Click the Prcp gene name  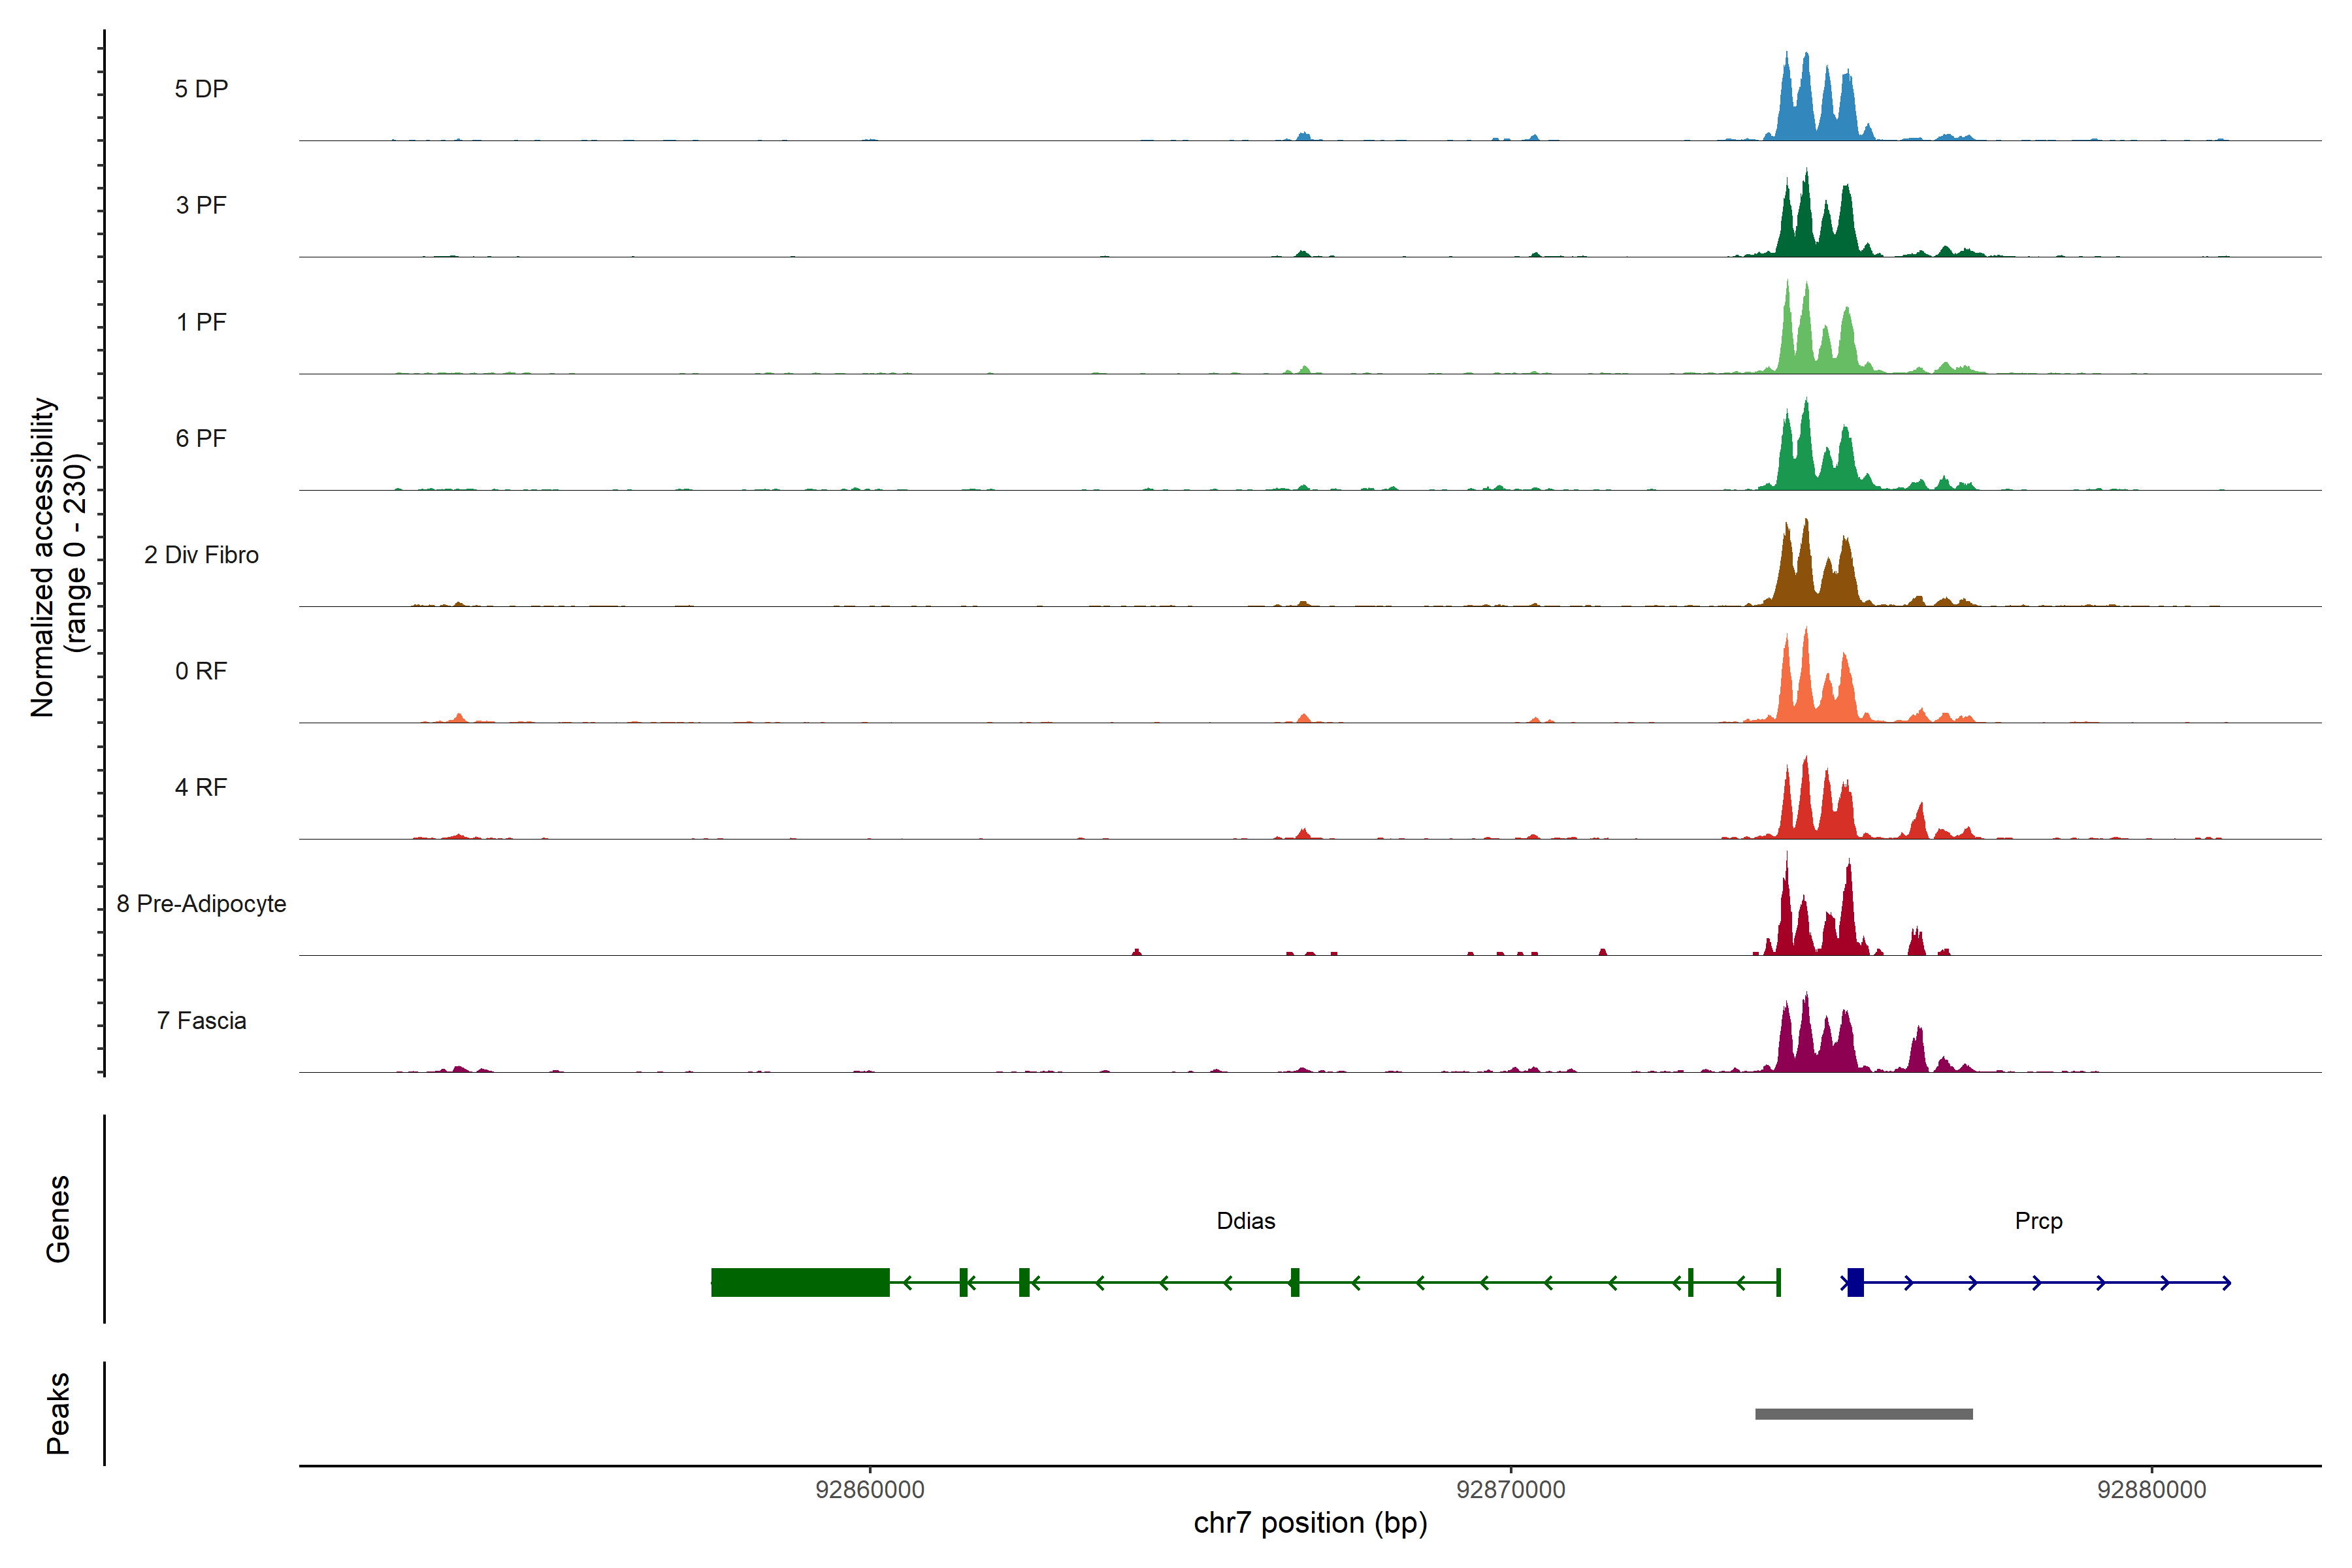(x=2038, y=1221)
